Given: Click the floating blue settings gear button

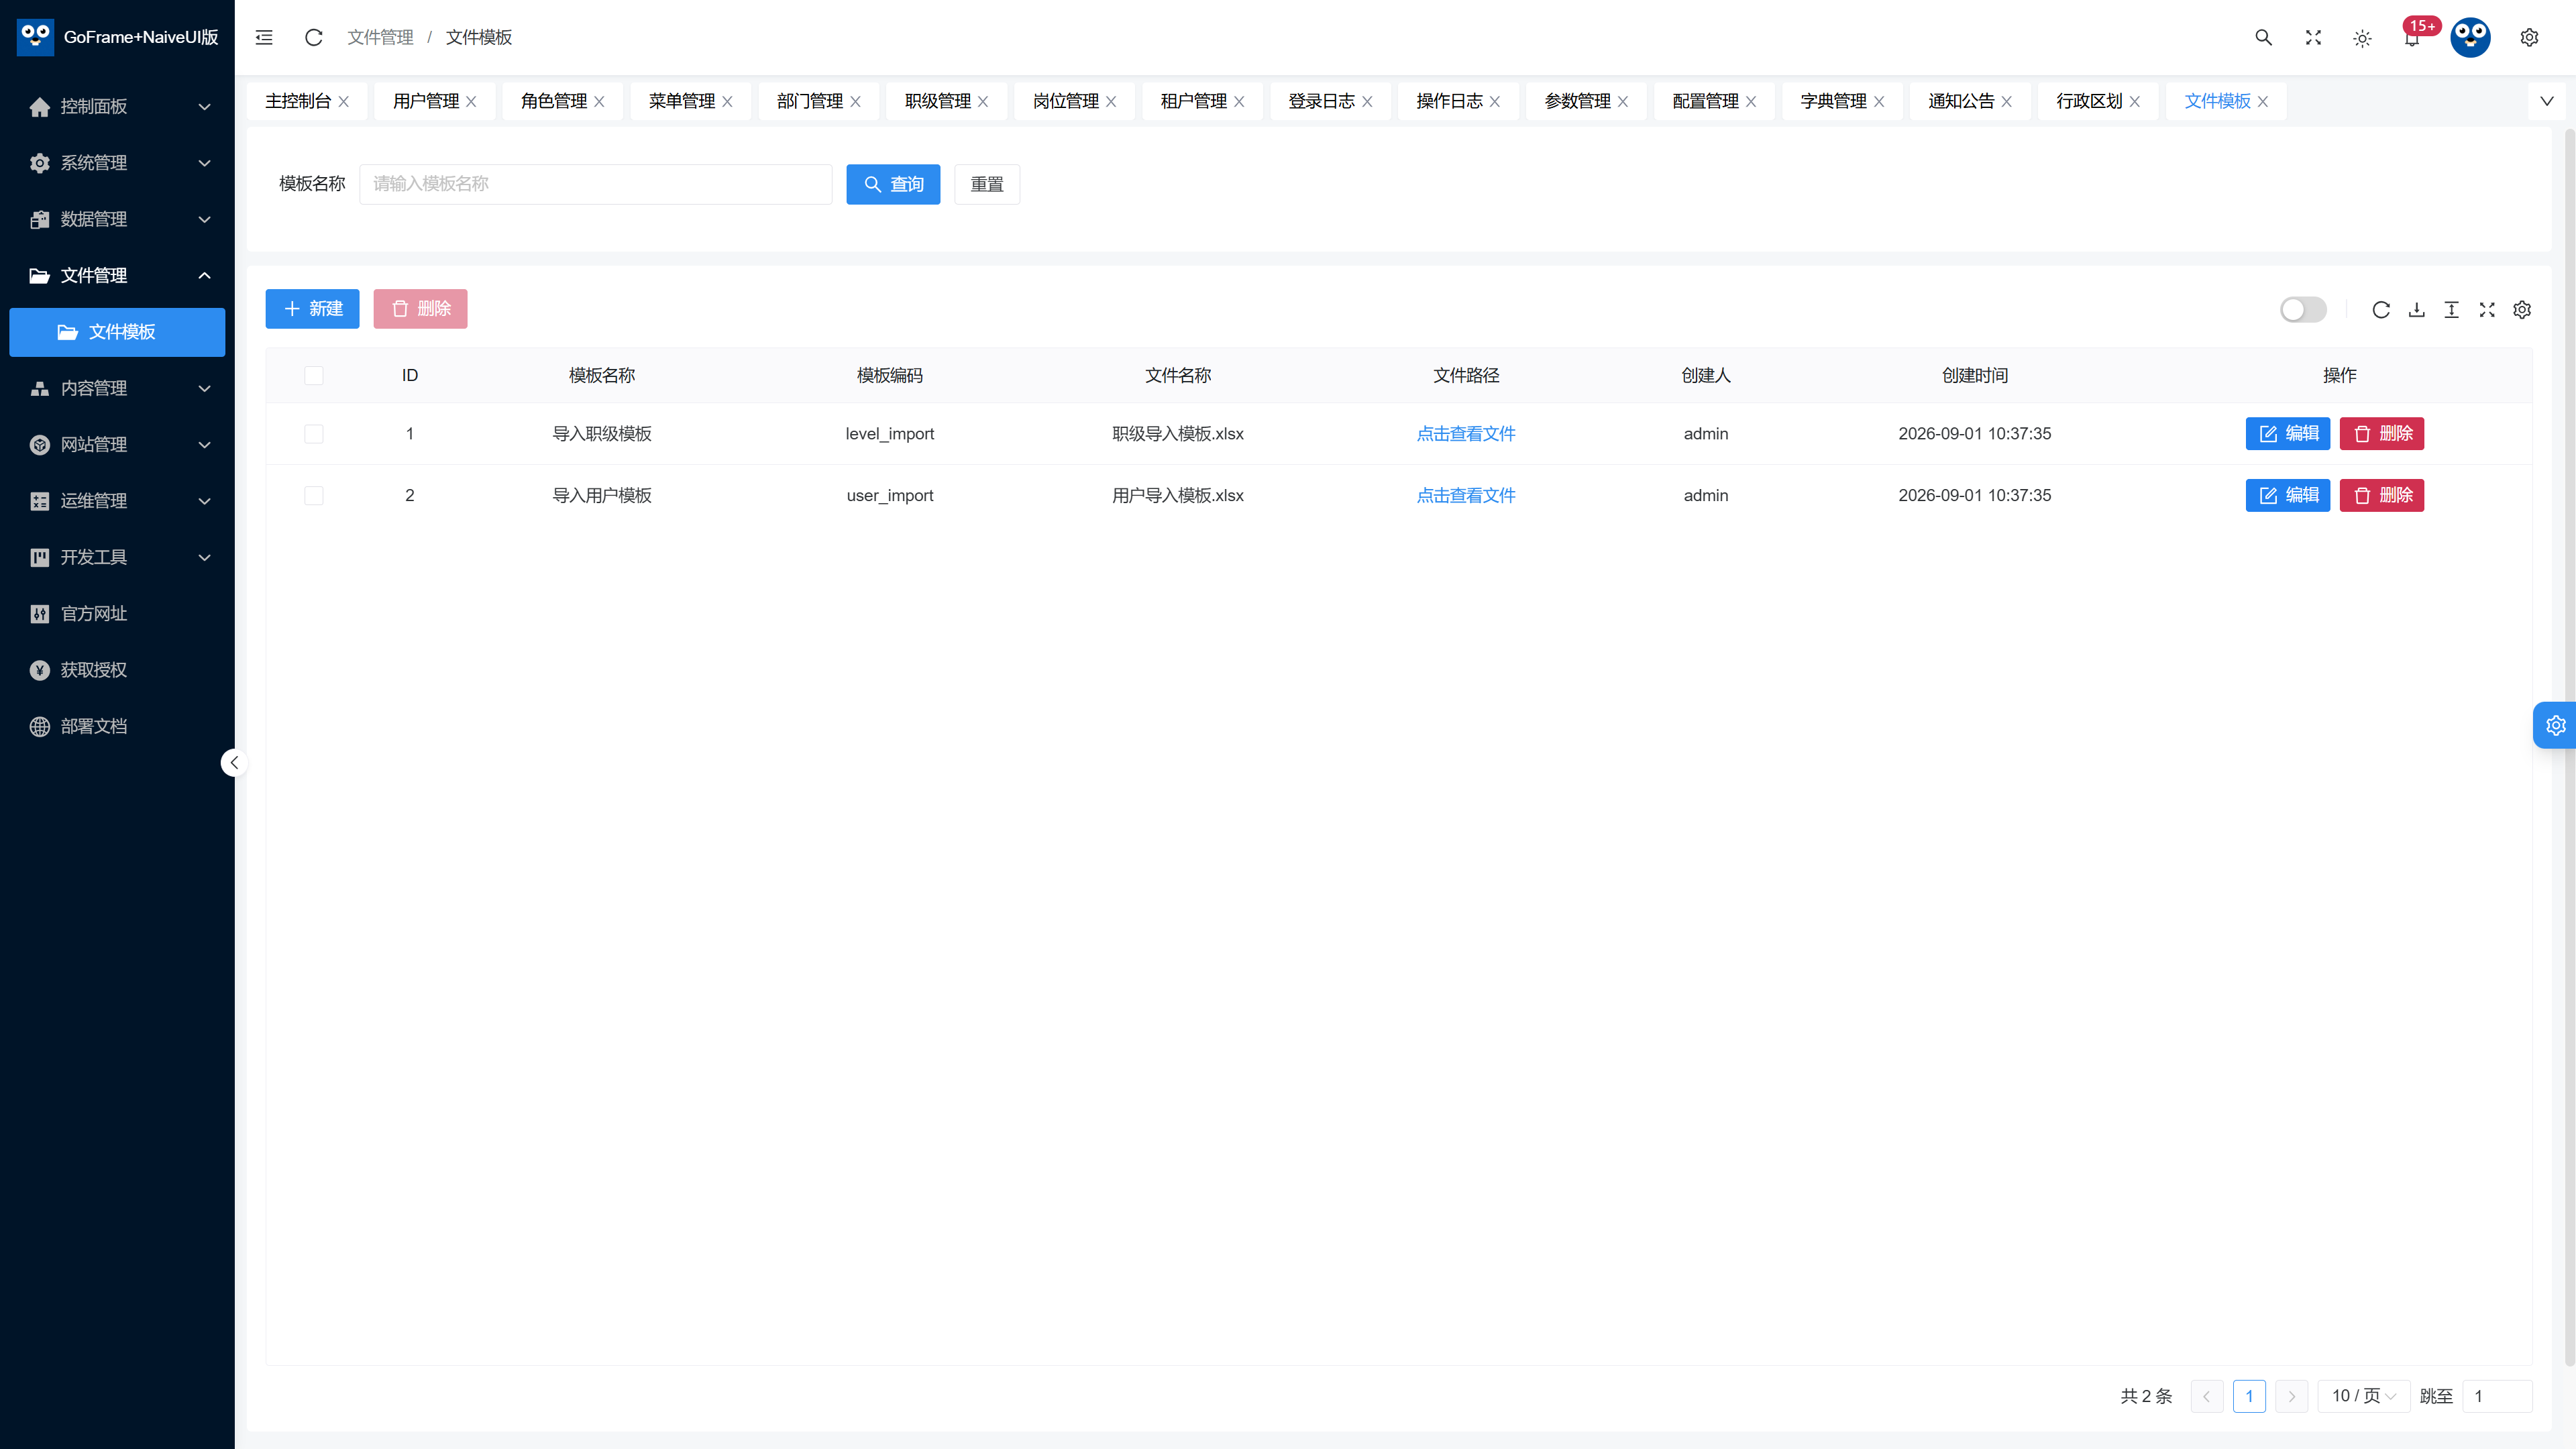Looking at the screenshot, I should coord(2555,725).
